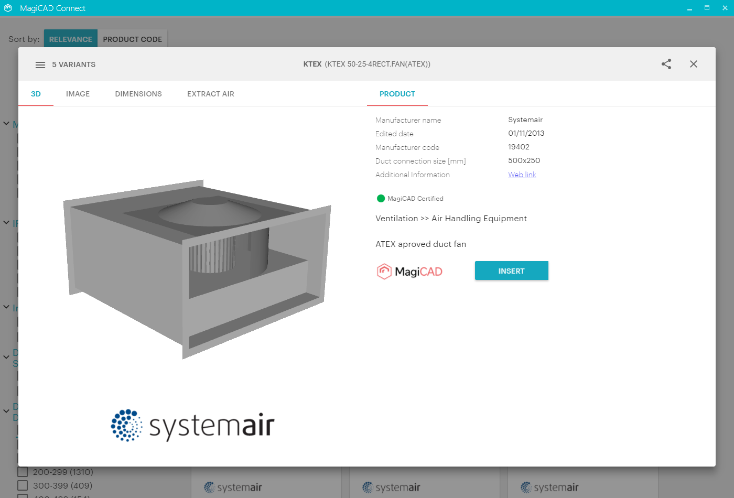
Task: Click the 3D fan model preview
Action: [x=197, y=269]
